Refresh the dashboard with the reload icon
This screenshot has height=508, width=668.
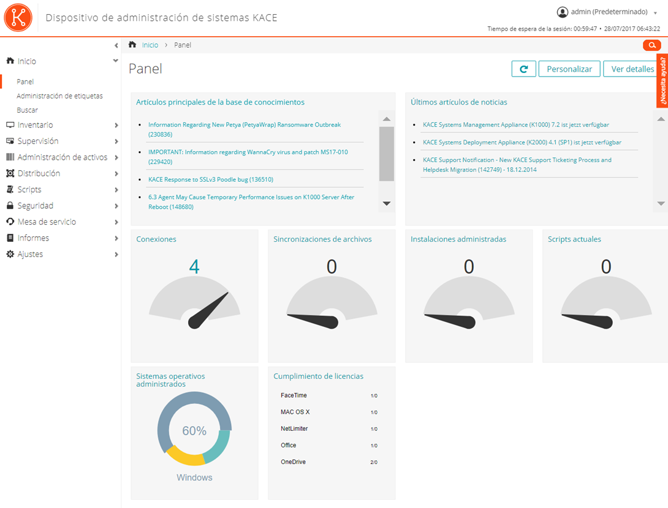[x=523, y=69]
